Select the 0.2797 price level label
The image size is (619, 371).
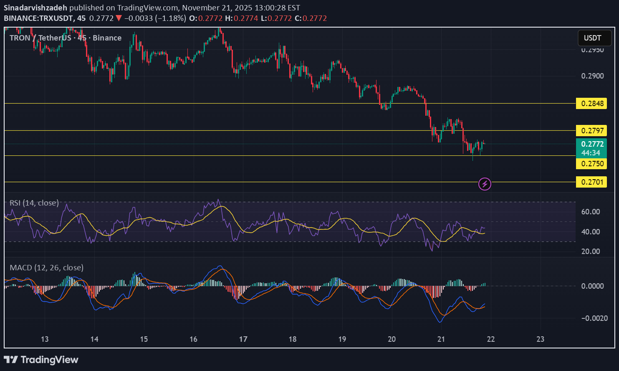tap(591, 131)
